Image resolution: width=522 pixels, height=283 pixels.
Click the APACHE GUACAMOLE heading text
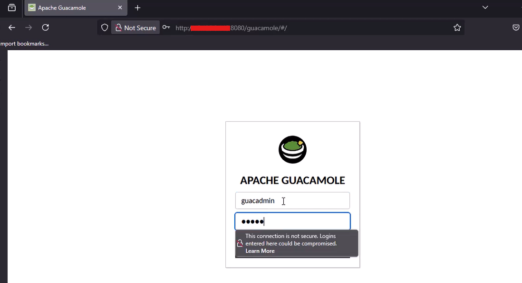tap(293, 180)
